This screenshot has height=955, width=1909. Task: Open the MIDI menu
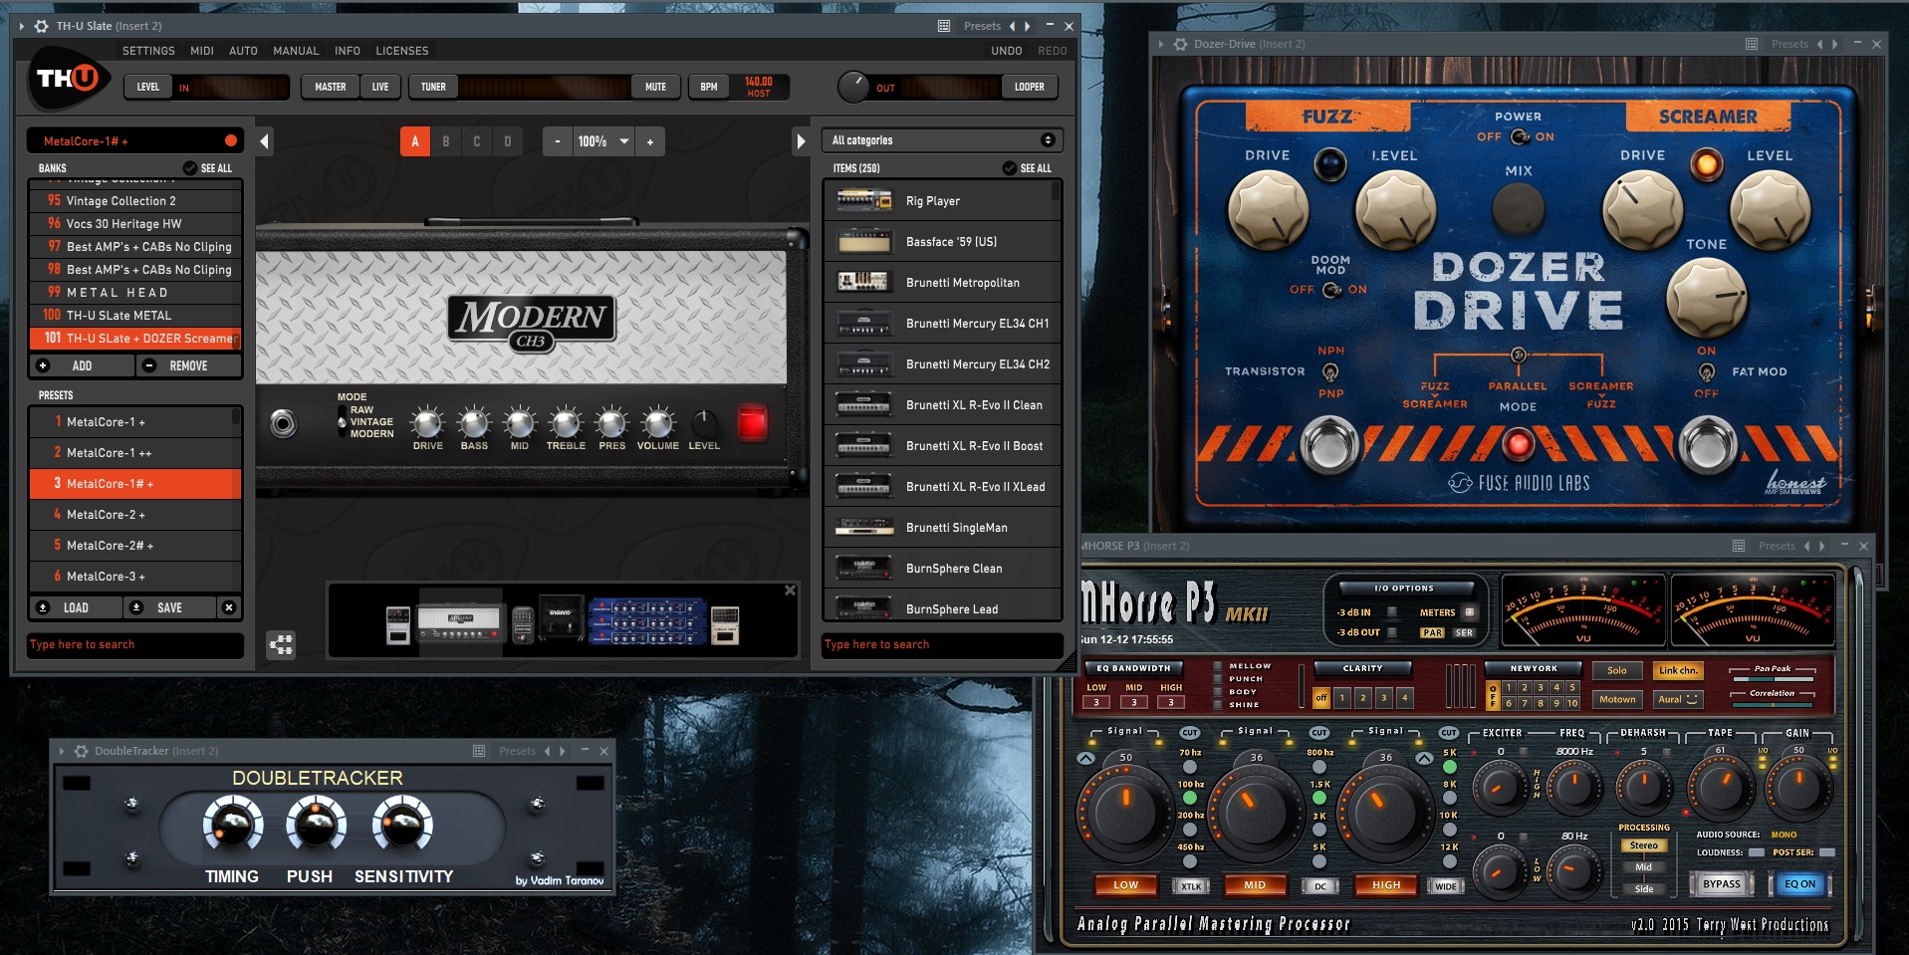pos(202,51)
